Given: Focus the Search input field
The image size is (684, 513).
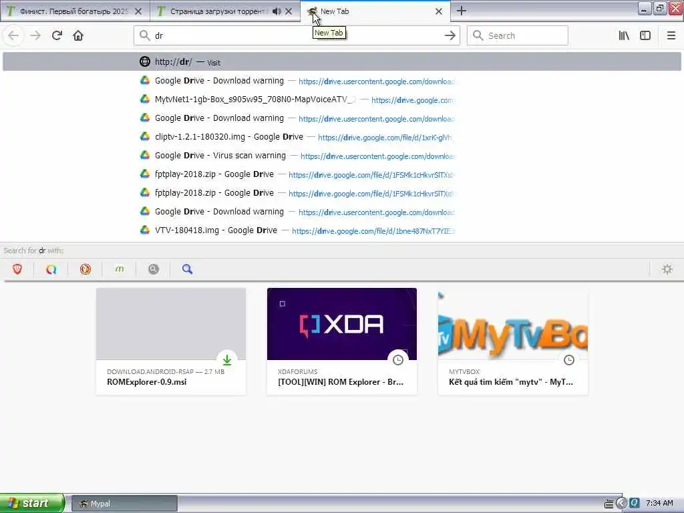Looking at the screenshot, I should (x=518, y=35).
